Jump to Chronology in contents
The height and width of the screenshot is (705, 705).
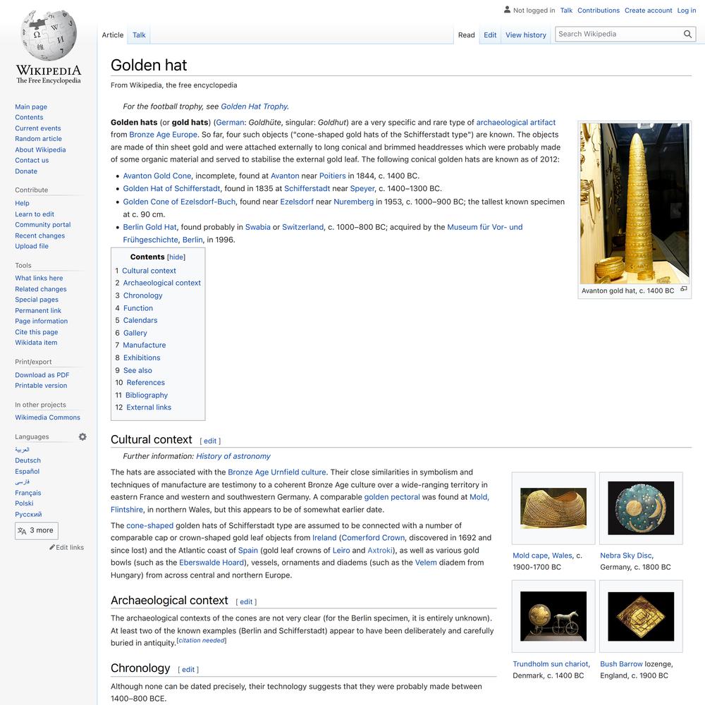pyautogui.click(x=142, y=295)
